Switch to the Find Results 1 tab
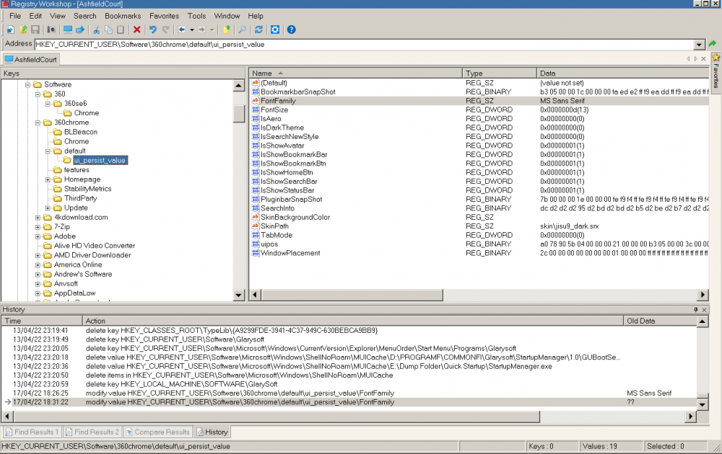Screen dimensions: 722x454 click(31, 432)
